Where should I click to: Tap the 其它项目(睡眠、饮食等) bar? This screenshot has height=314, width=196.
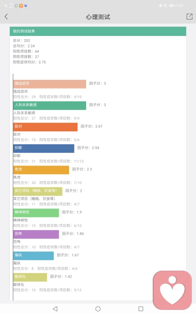[38, 191]
